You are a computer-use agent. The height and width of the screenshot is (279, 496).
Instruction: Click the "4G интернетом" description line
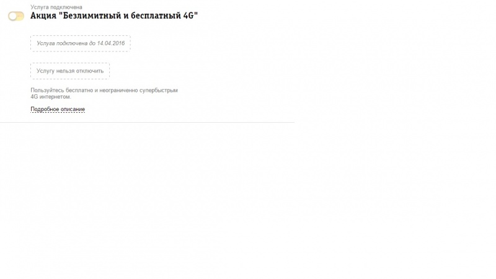tap(51, 97)
